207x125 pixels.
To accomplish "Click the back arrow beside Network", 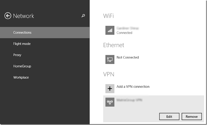I will tap(8, 16).
